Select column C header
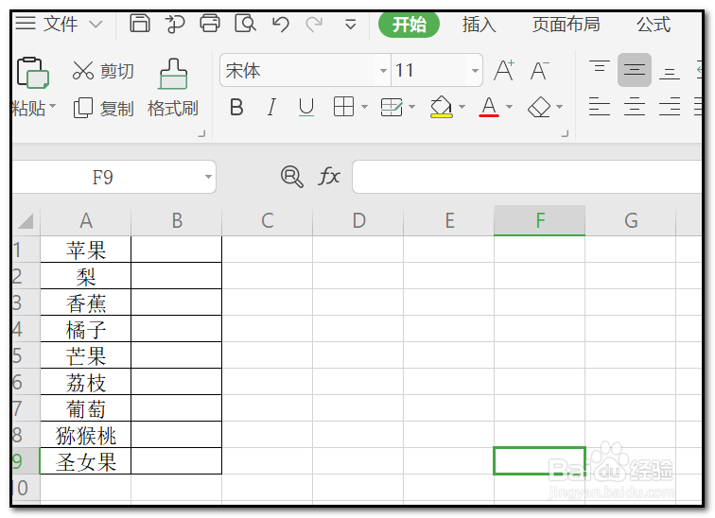715x518 pixels. point(268,221)
